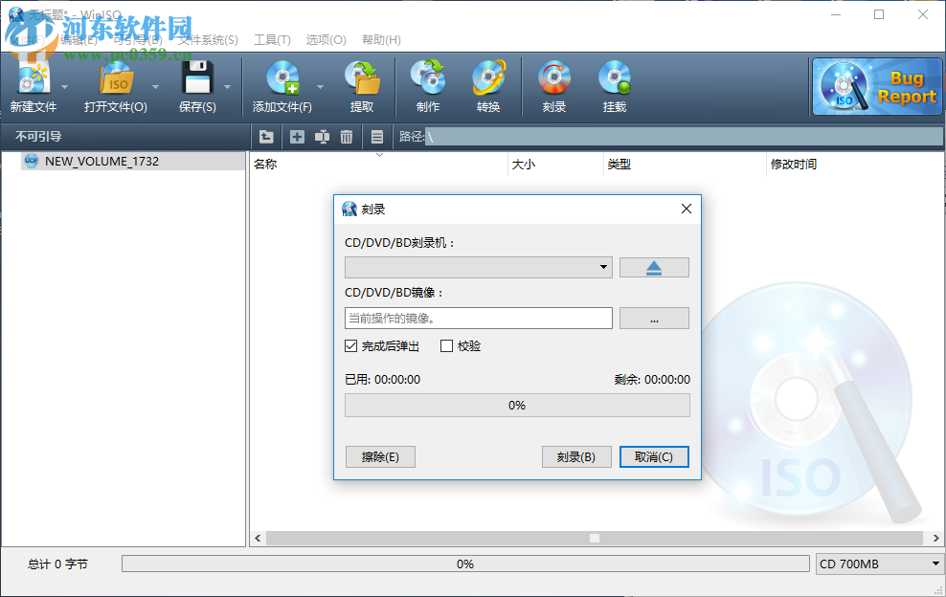The width and height of the screenshot is (946, 597).
Task: Click the burn dialog progress bar showing 0%
Action: 517,405
